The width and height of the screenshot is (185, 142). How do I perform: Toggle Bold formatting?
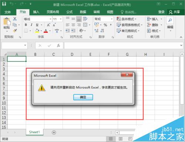pyautogui.click(x=26, y=25)
